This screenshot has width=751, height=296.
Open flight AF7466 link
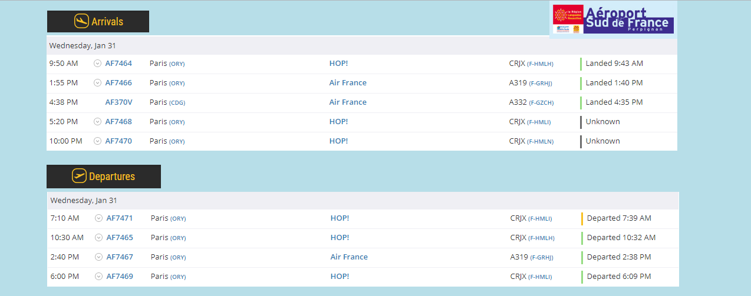tap(118, 83)
